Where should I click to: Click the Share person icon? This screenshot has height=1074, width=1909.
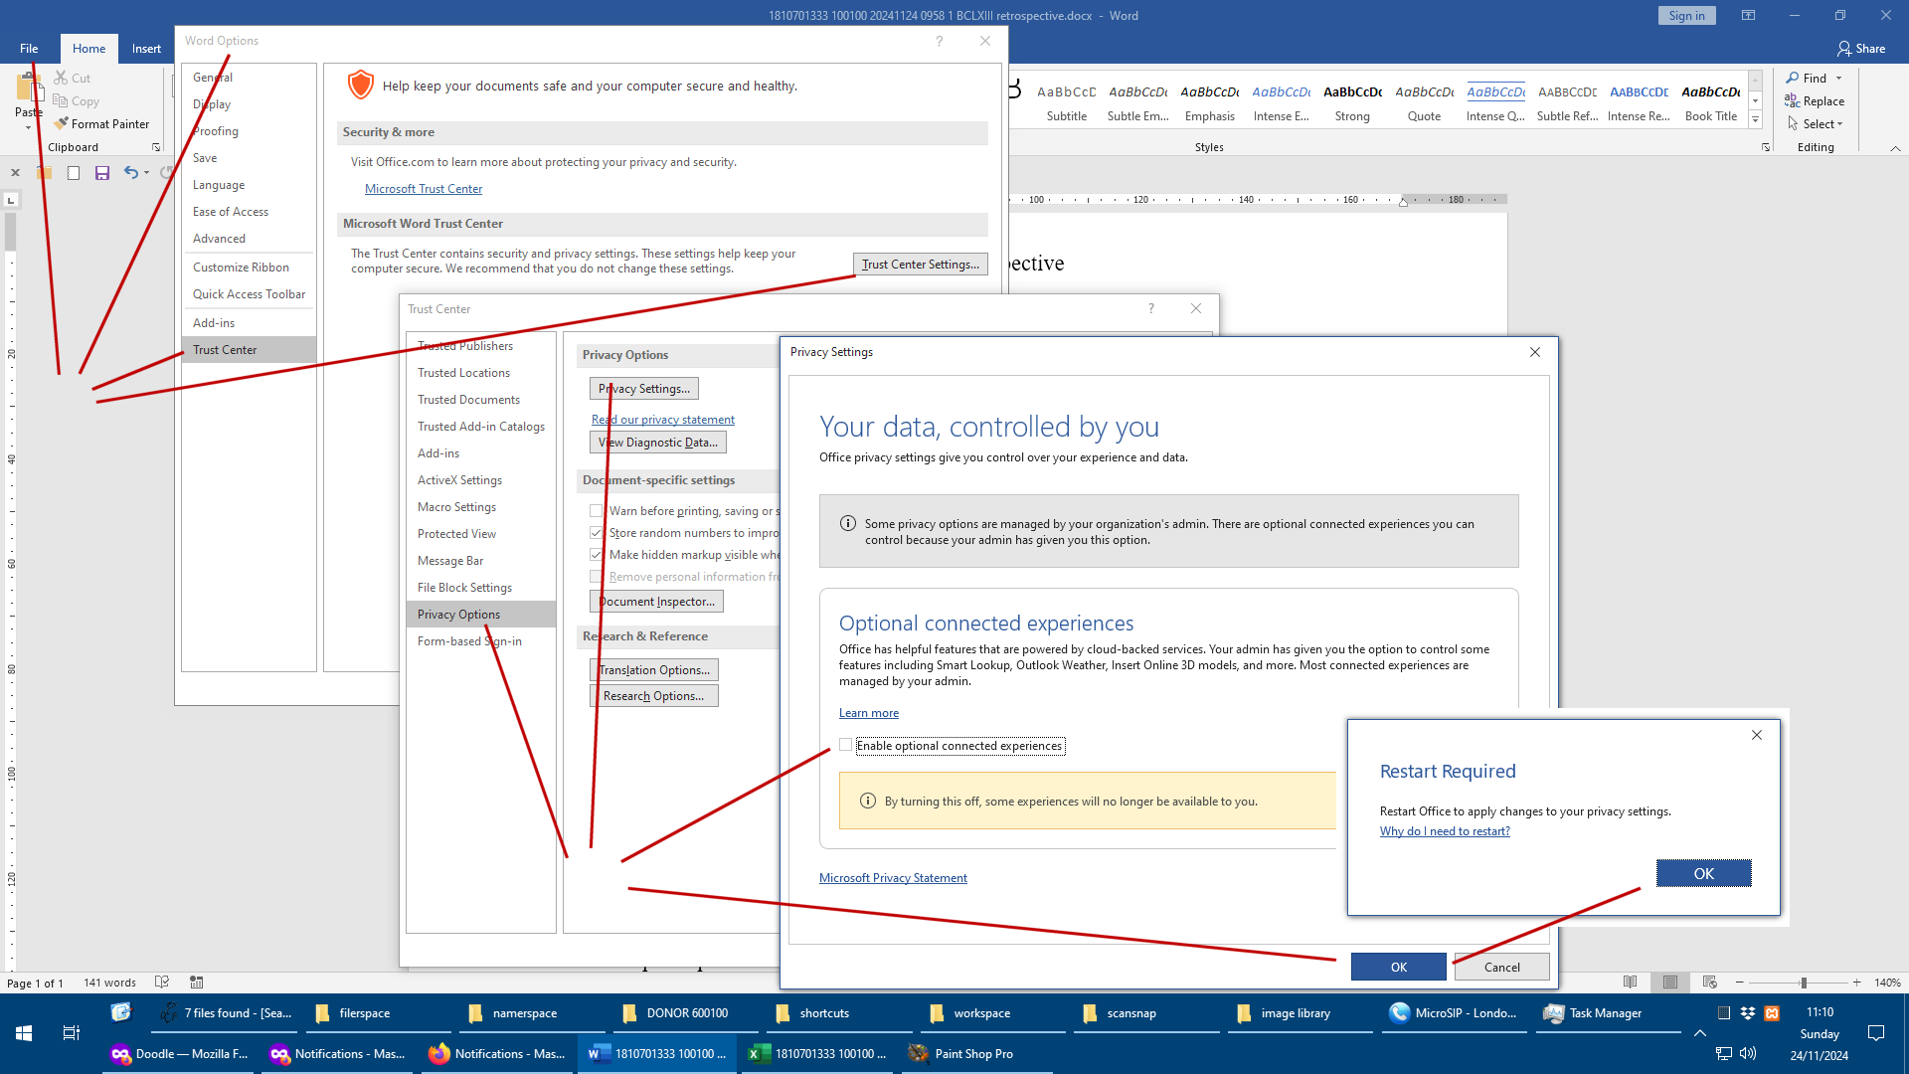[1844, 49]
